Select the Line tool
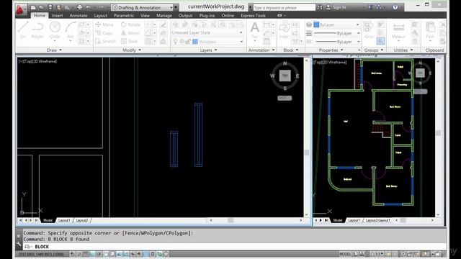This screenshot has width=461, height=259. pyautogui.click(x=23, y=29)
